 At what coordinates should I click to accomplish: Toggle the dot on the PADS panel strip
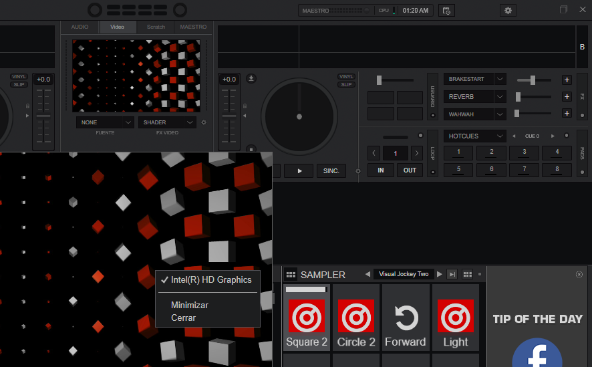pos(582,172)
